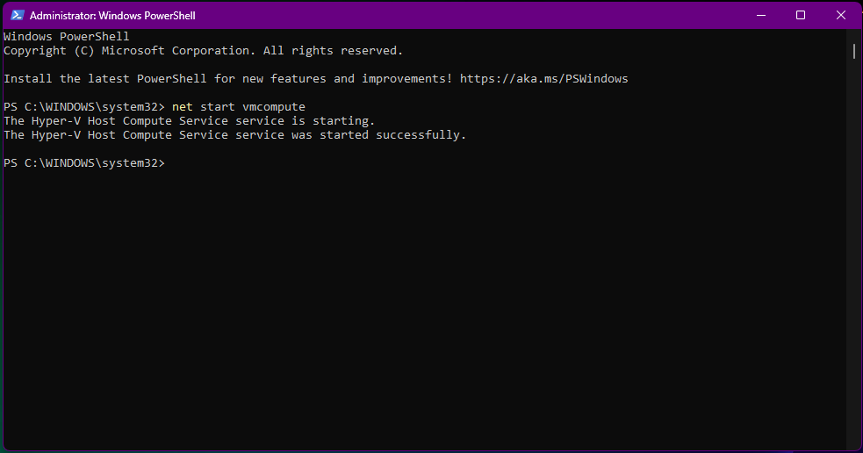This screenshot has height=453, width=863.
Task: Minimize the PowerShell window
Action: pos(761,16)
